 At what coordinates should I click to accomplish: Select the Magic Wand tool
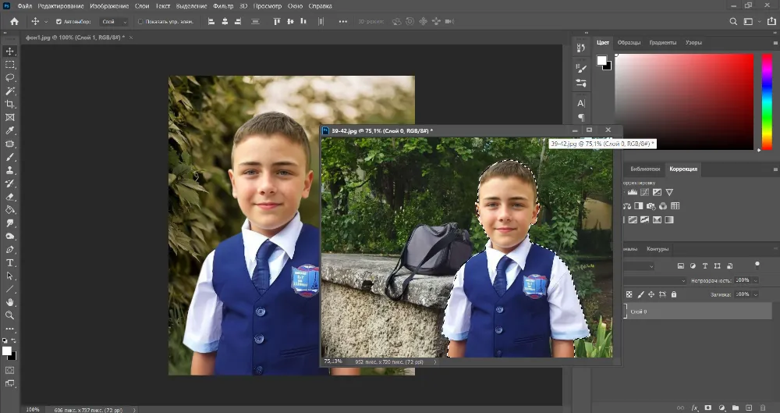pos(10,91)
